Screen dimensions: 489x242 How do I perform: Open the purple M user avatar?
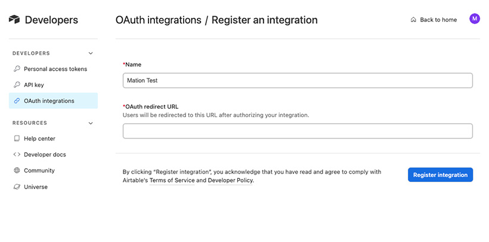click(475, 18)
